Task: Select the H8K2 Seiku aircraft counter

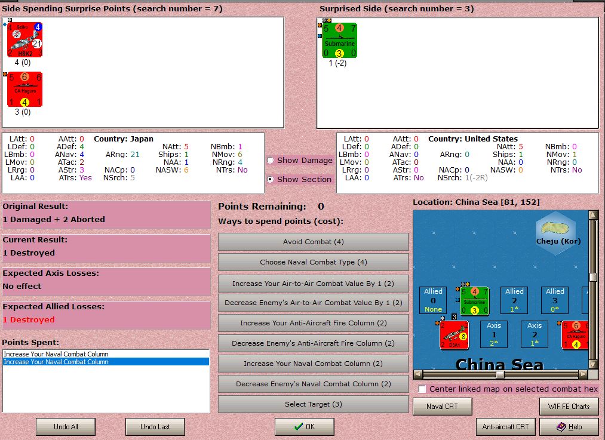Action: click(24, 40)
